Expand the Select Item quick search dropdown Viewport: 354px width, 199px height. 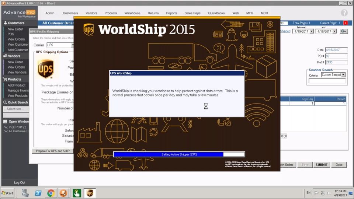pyautogui.click(x=16, y=109)
